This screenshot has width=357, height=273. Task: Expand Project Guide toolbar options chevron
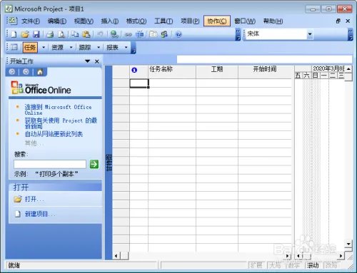tap(134, 48)
